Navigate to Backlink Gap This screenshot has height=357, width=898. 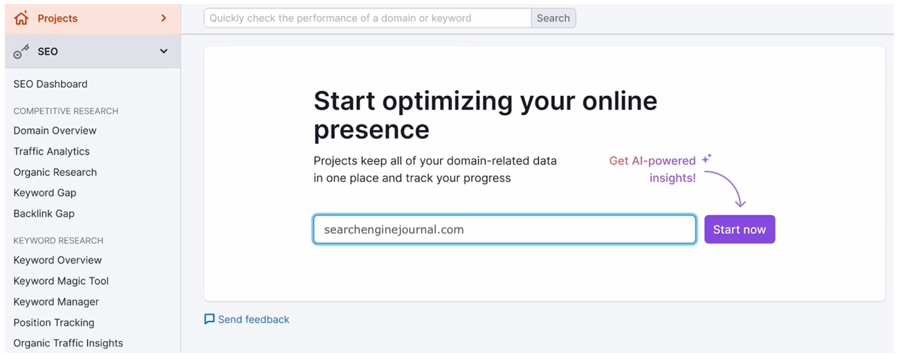click(44, 214)
